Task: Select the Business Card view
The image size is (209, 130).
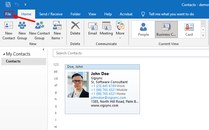Action: 166,29
